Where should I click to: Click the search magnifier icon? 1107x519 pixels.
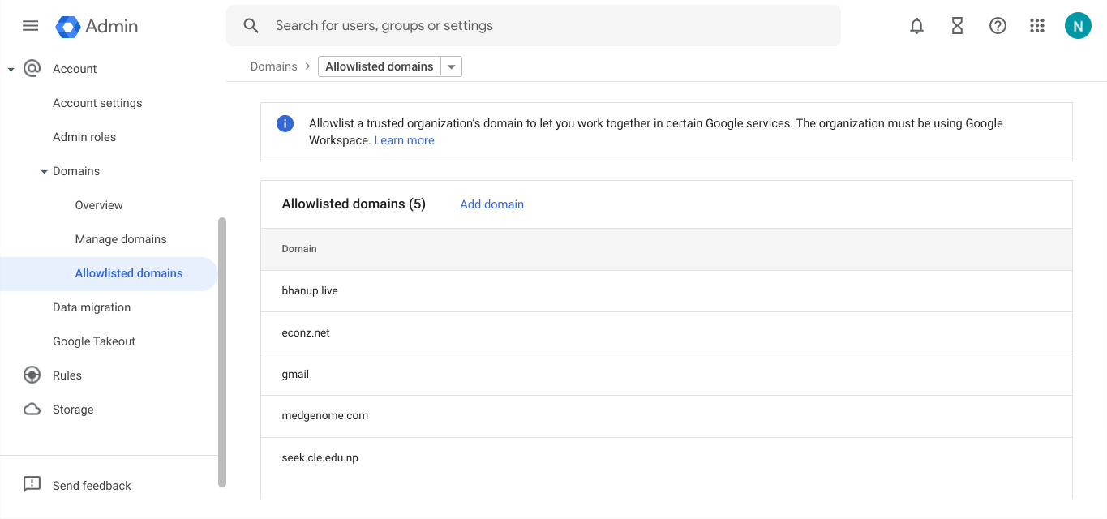[x=251, y=26]
